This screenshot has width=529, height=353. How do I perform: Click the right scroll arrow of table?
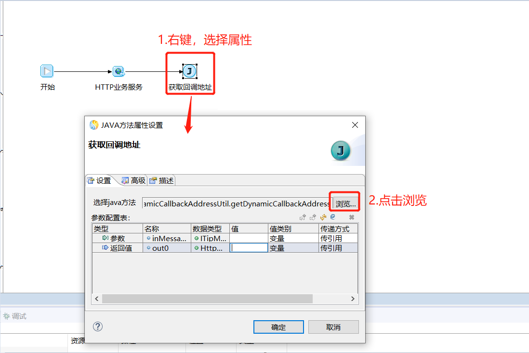tap(353, 299)
